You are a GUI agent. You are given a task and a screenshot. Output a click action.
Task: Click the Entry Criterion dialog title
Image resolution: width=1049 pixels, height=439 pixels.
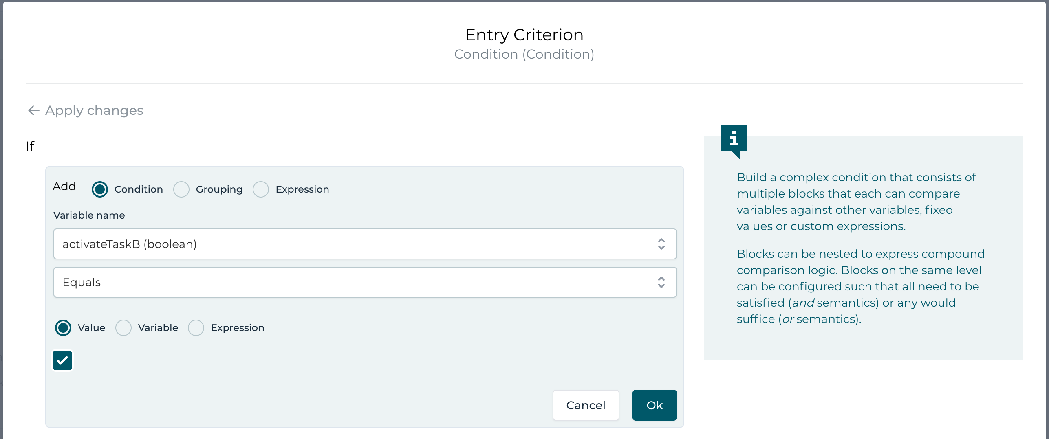click(x=524, y=35)
